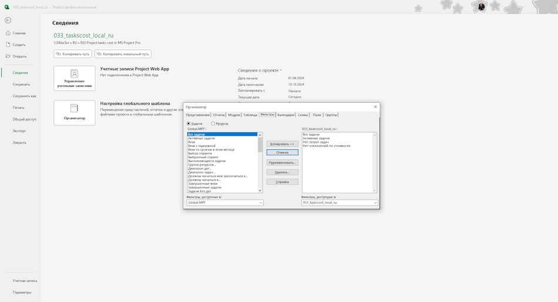Viewport: 558px width, 302px height.
Task: Click the Project app icon top-left
Action: pyautogui.click(x=7, y=7)
